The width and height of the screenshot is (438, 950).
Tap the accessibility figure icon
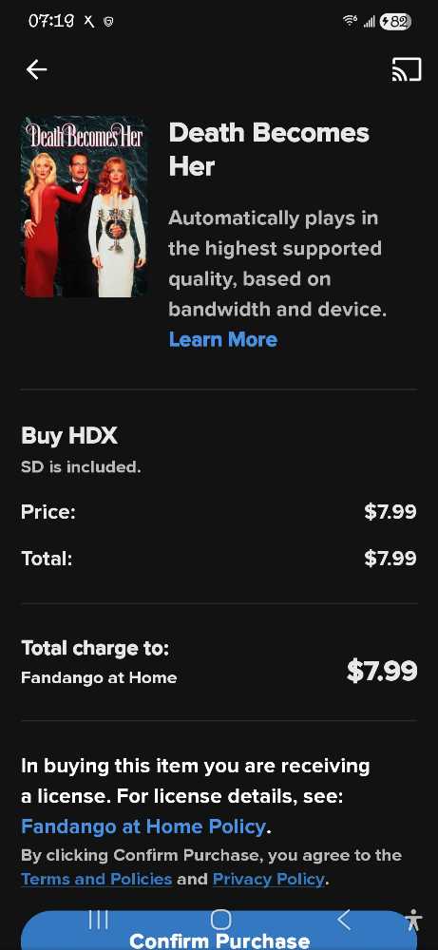pyautogui.click(x=413, y=920)
